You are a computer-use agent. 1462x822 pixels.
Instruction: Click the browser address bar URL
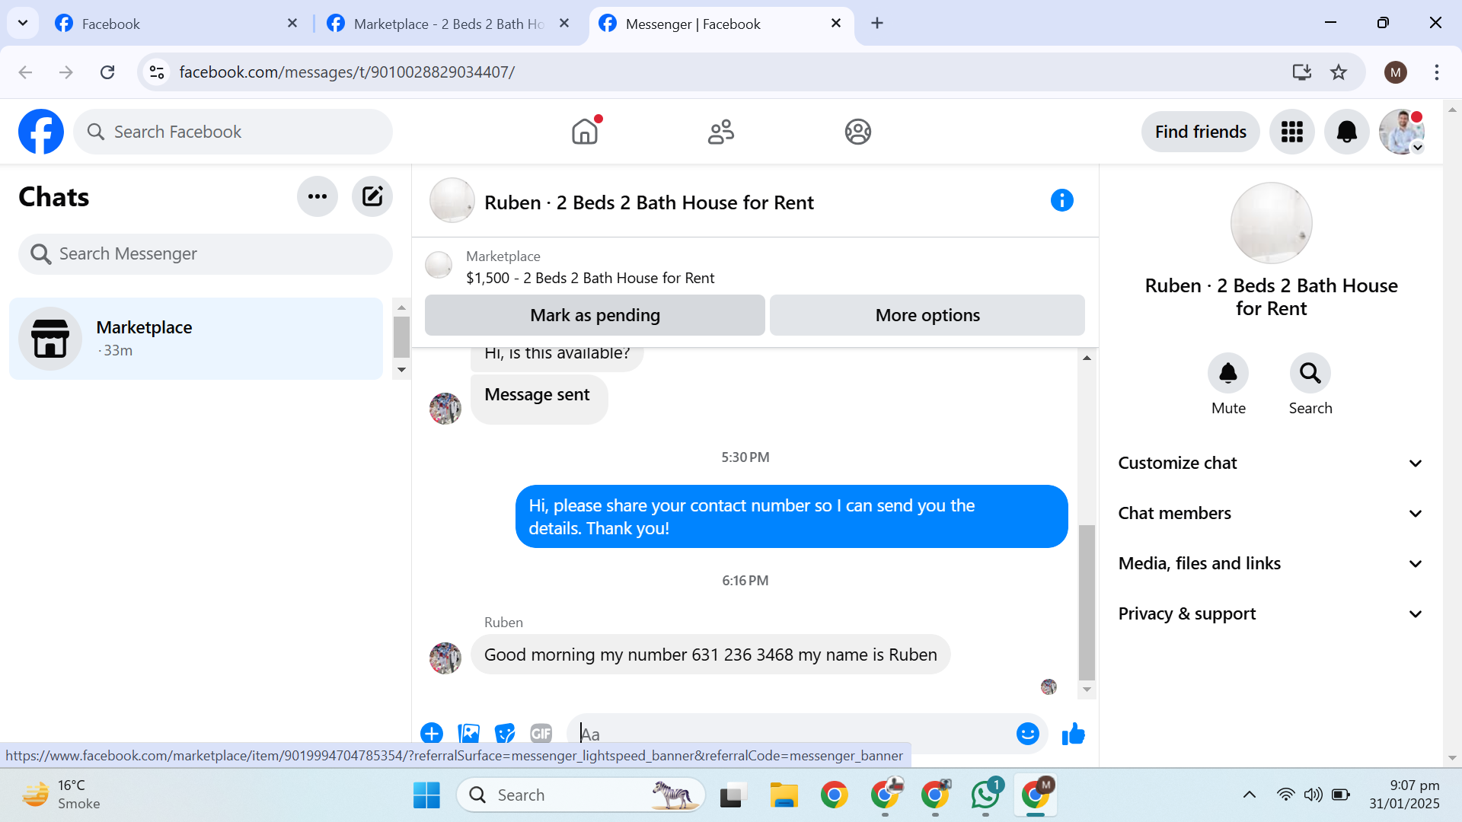pyautogui.click(x=346, y=72)
